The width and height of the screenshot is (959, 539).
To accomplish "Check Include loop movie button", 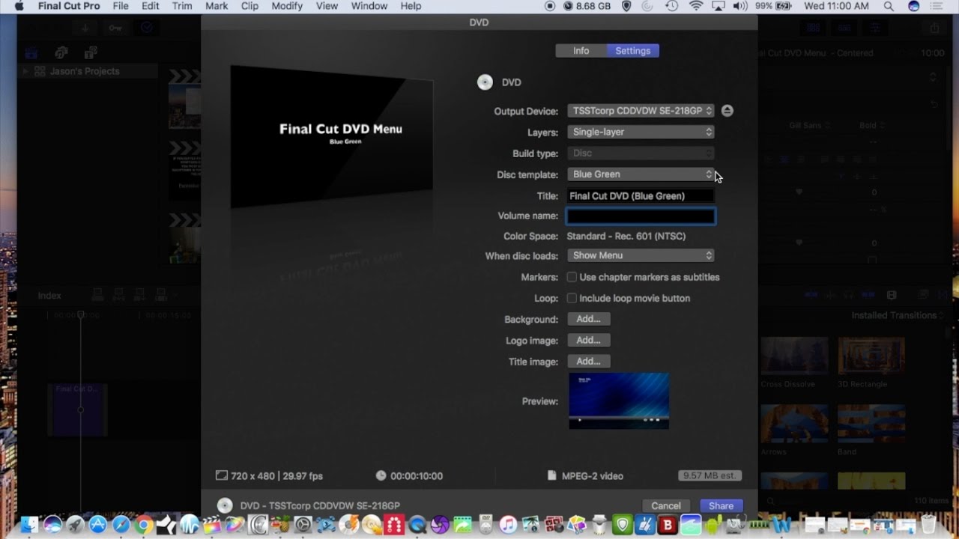I will (x=572, y=298).
